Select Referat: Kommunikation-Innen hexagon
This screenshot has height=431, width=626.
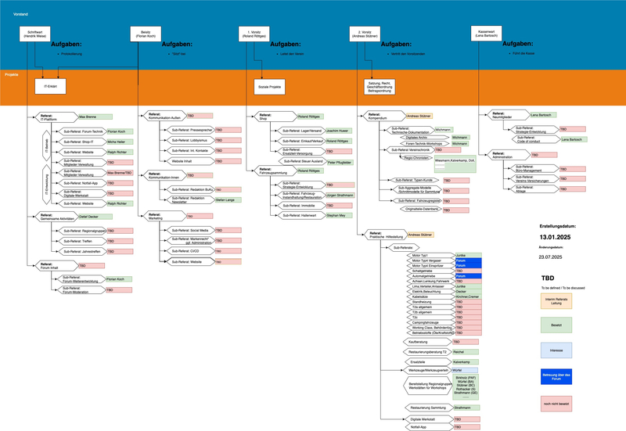tap(165, 175)
